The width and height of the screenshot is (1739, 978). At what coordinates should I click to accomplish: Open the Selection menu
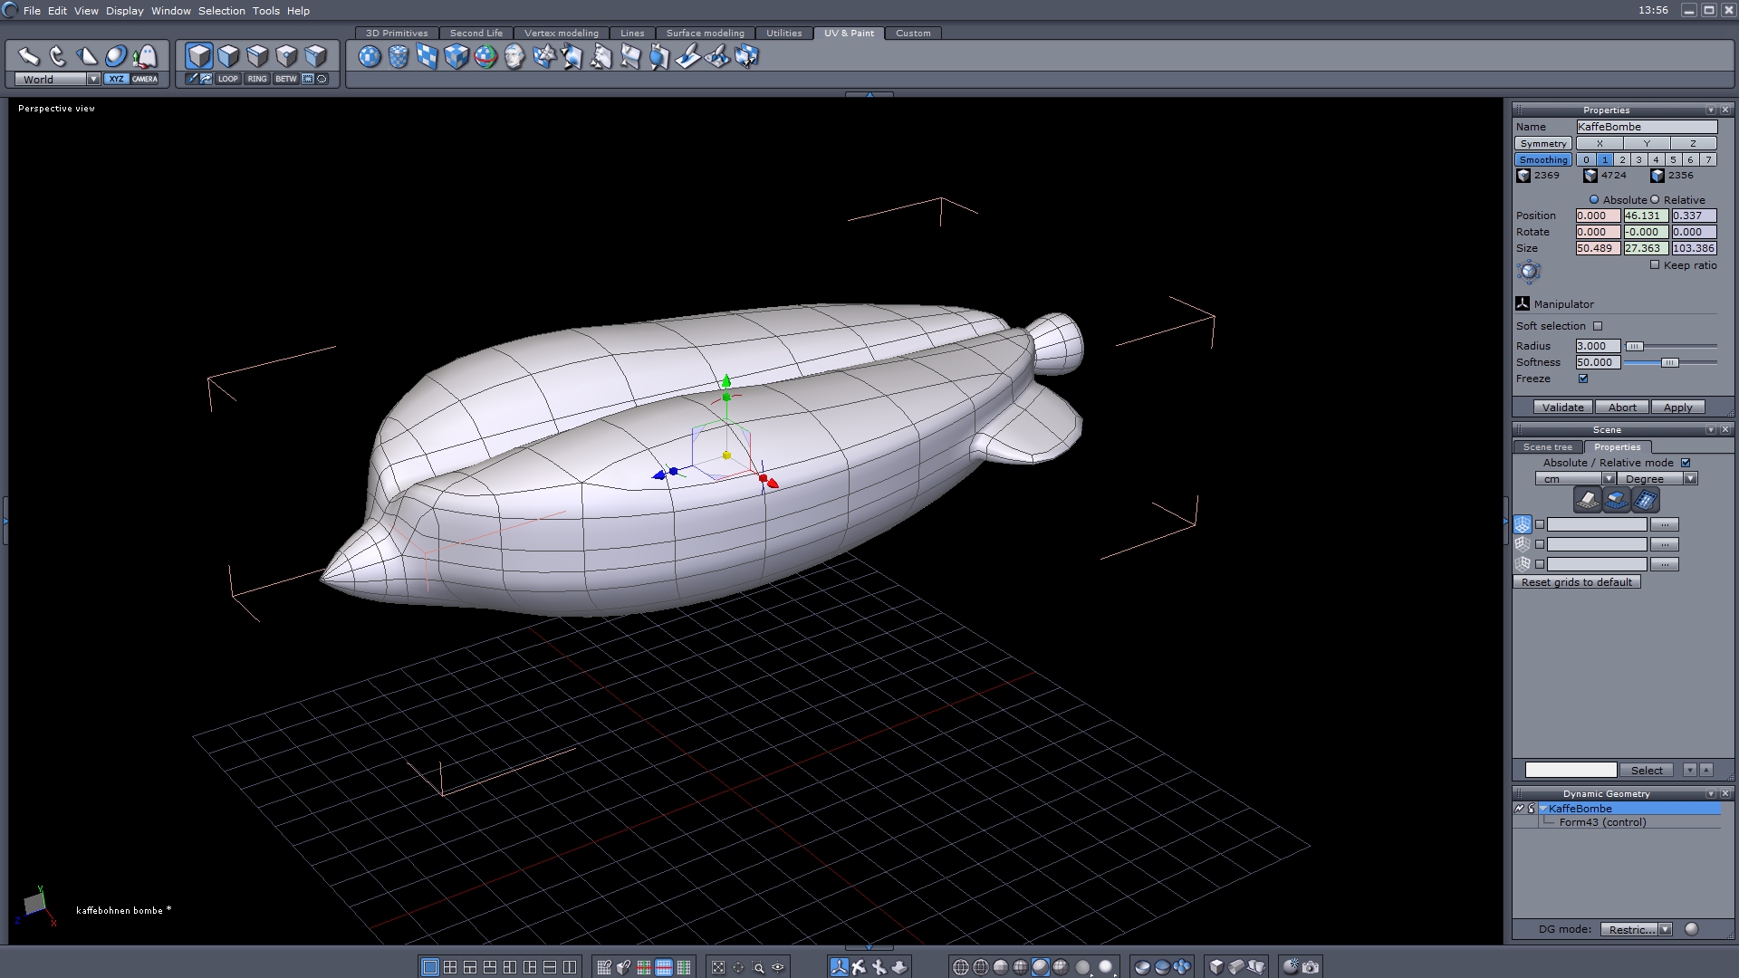[x=221, y=11]
